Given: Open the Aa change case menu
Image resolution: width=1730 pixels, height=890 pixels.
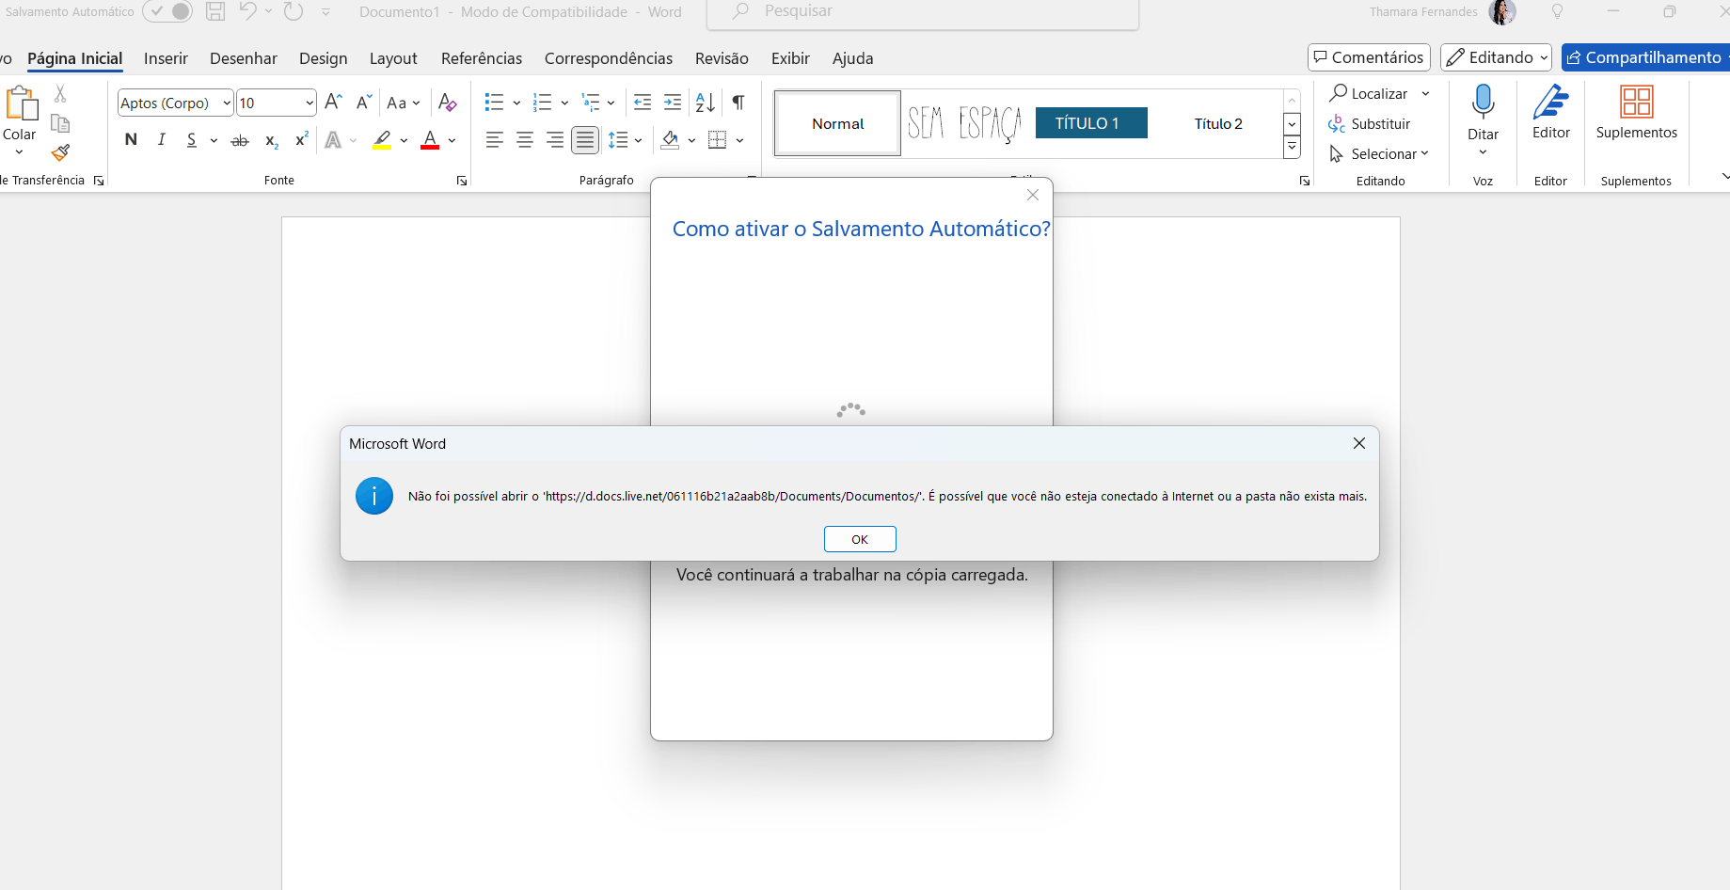Looking at the screenshot, I should (403, 102).
